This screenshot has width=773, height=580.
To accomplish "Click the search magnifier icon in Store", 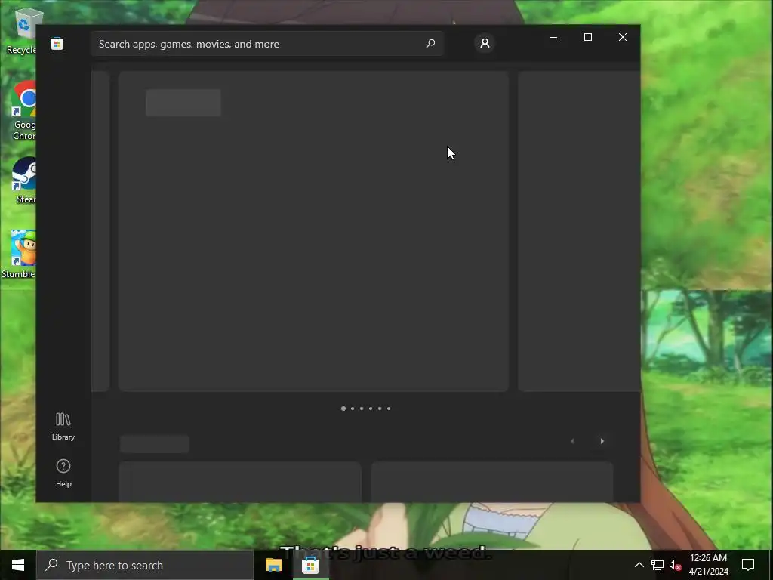I will 430,44.
